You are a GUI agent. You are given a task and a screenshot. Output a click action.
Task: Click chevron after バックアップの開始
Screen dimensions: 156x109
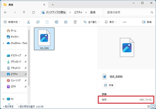[70, 12]
